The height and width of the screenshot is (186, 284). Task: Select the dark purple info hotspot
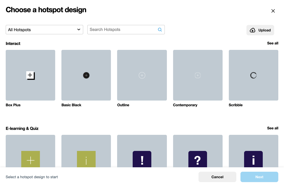(x=253, y=160)
